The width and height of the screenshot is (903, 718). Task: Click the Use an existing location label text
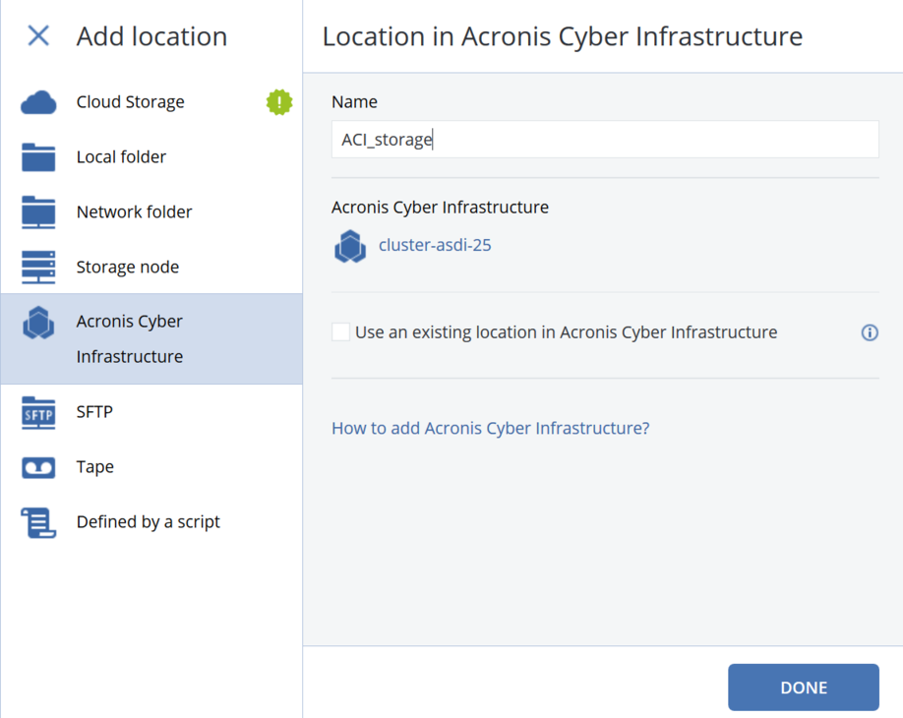point(567,332)
